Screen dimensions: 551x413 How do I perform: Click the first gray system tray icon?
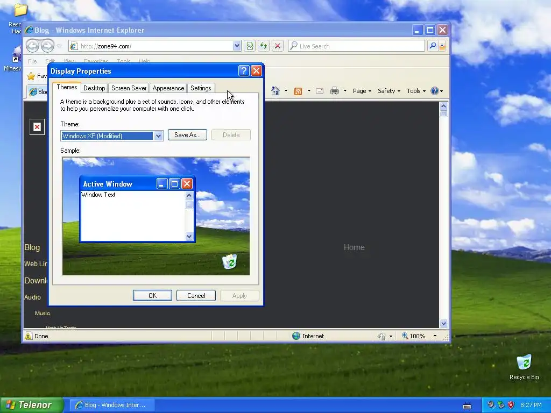click(491, 405)
